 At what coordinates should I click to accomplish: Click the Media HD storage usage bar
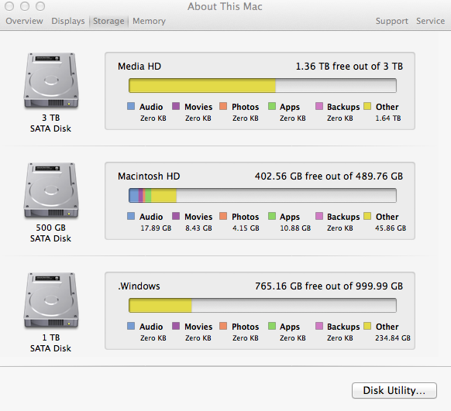[263, 85]
